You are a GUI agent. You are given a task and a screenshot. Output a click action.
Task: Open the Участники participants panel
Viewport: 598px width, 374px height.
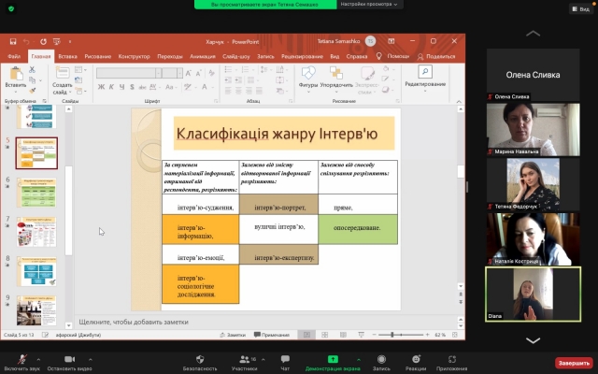[243, 359]
